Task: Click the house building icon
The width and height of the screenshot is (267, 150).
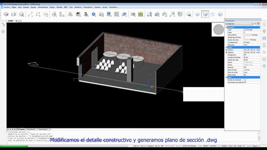Action: pos(78,14)
